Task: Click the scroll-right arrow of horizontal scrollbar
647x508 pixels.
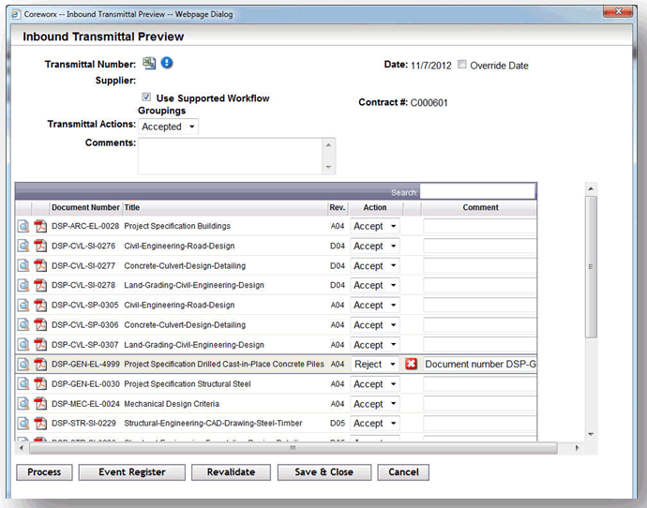Action: coord(577,448)
